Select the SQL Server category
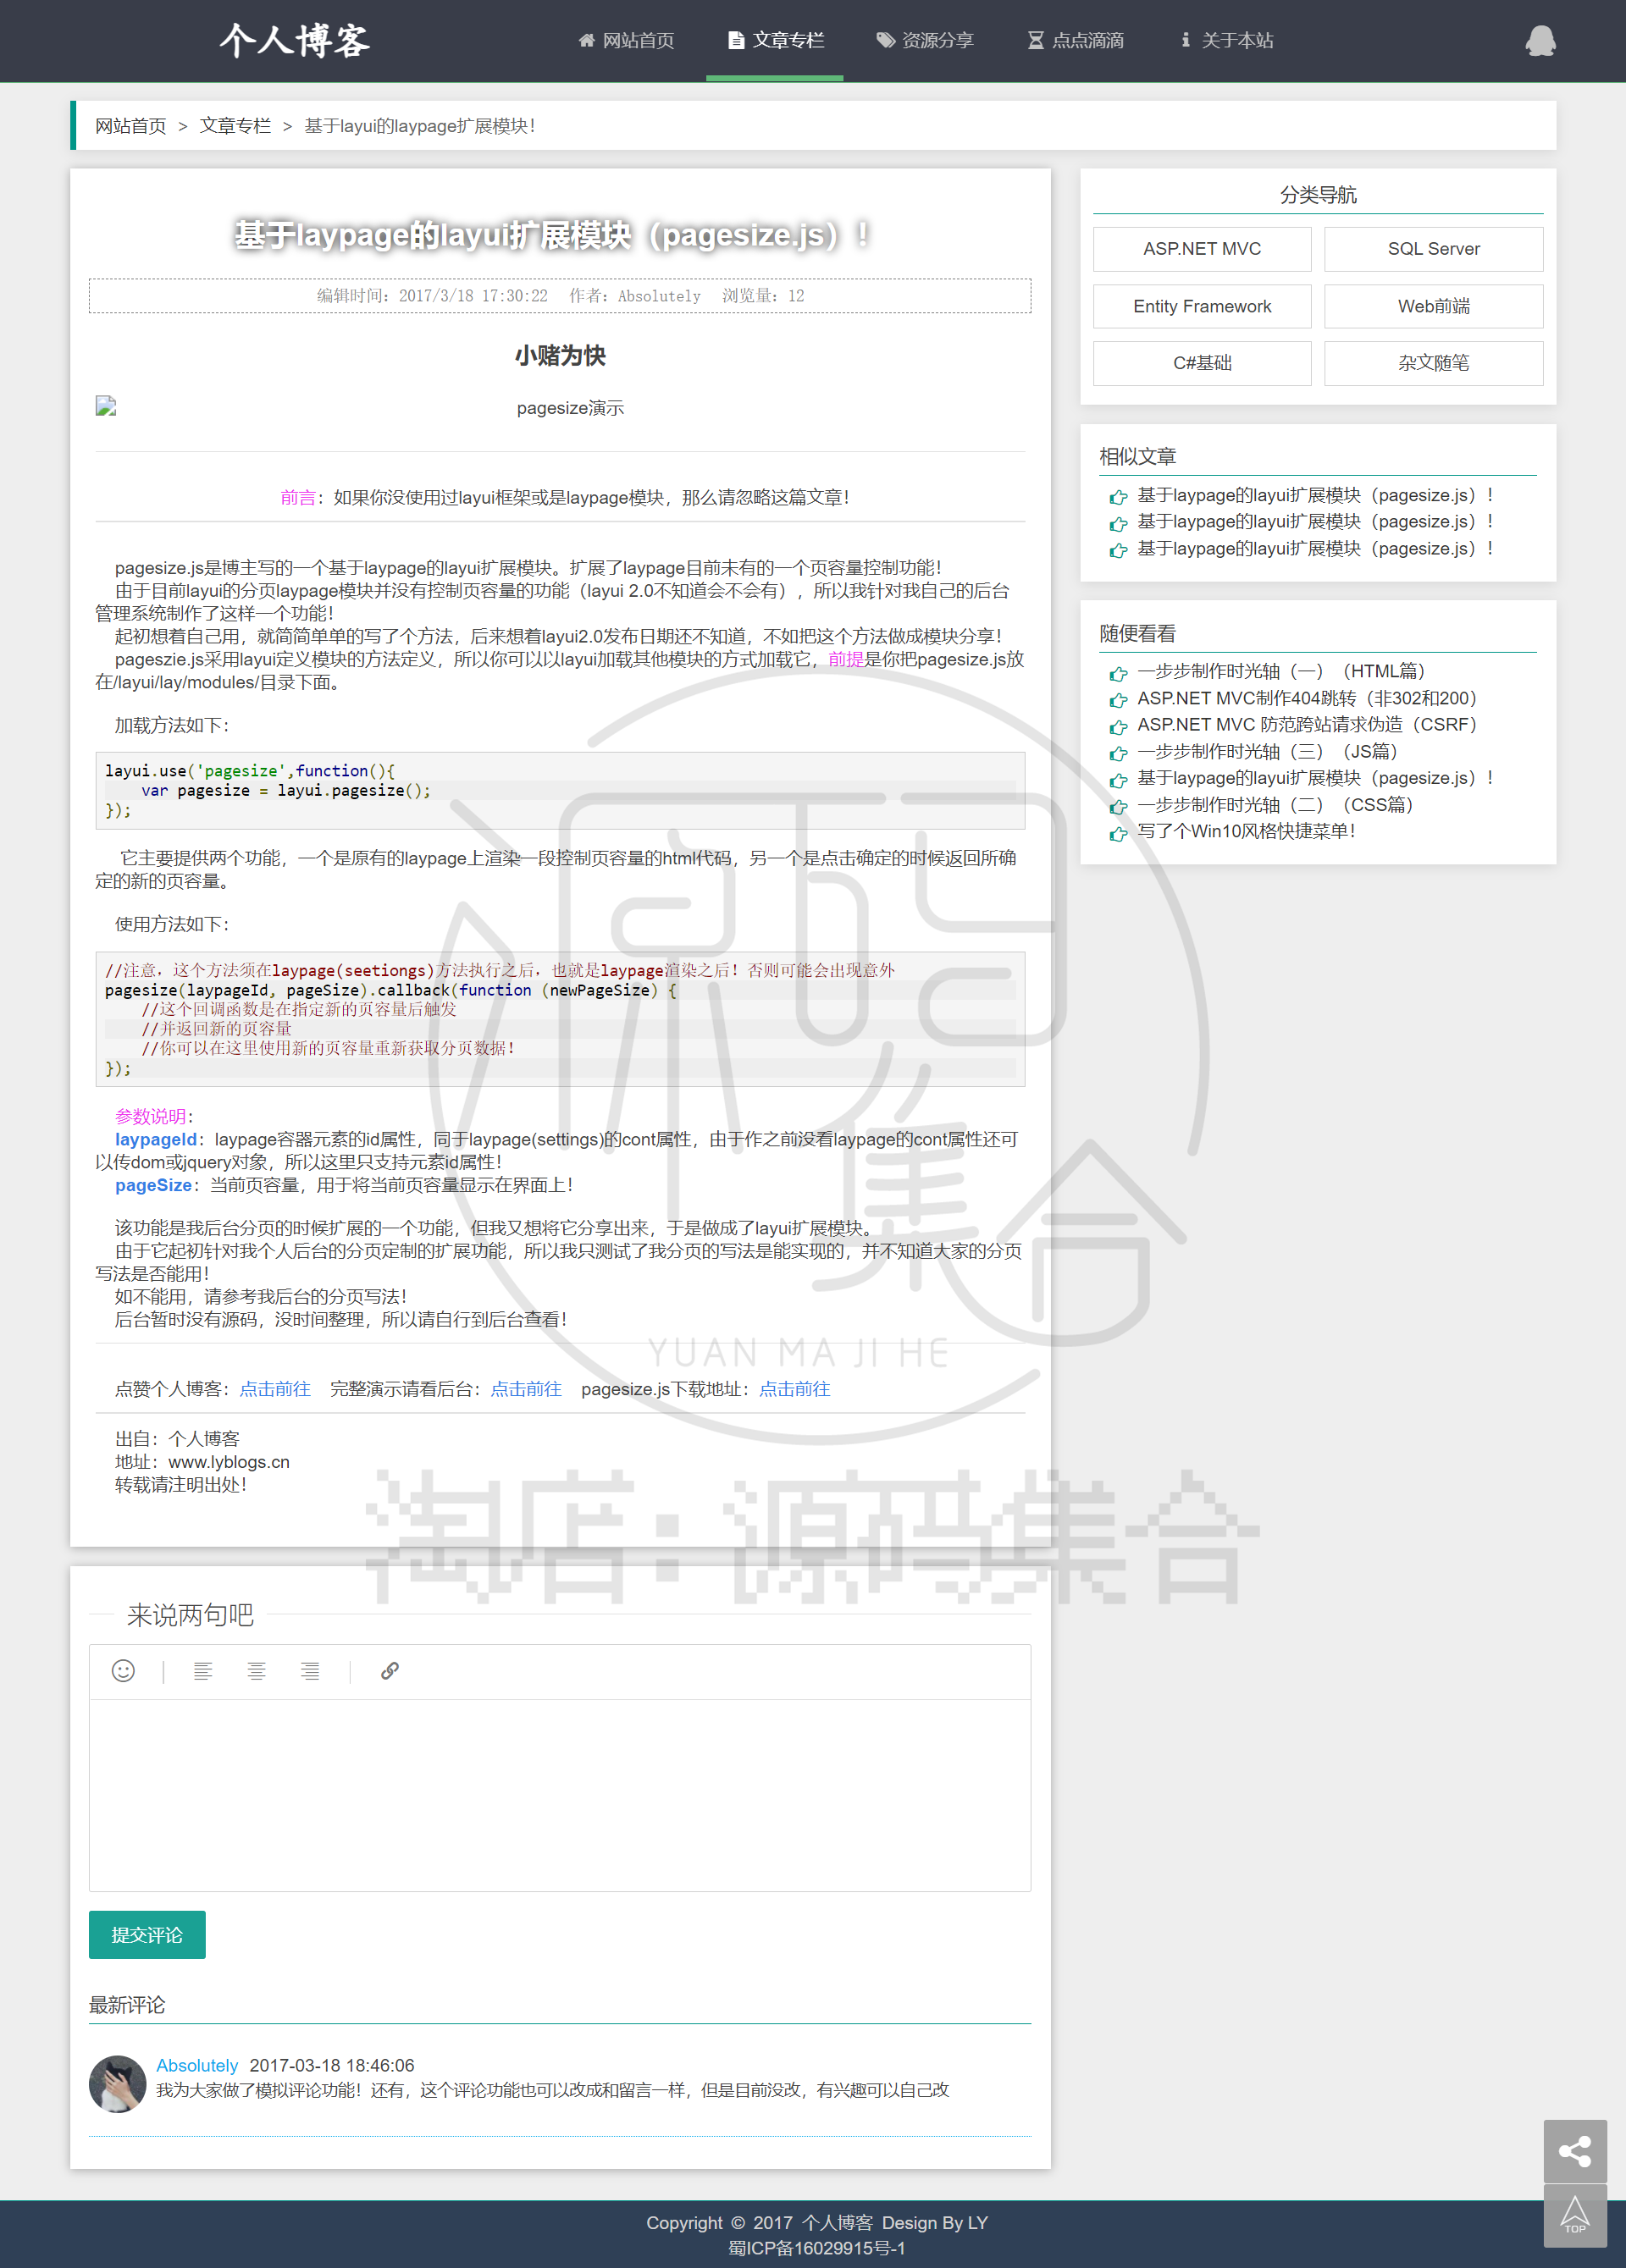1626x2268 pixels. pos(1433,249)
